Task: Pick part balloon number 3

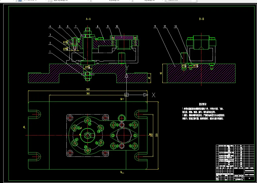Action: [x=50, y=35]
